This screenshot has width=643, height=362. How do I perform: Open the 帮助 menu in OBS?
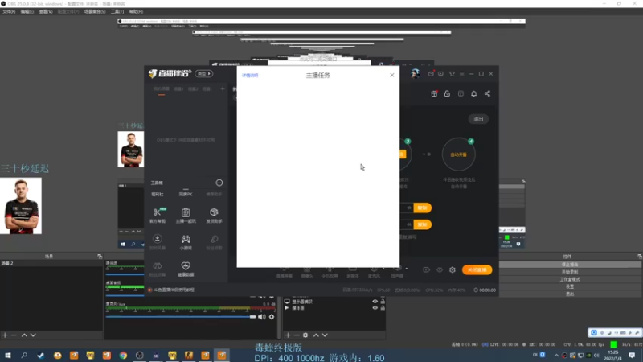(x=136, y=11)
